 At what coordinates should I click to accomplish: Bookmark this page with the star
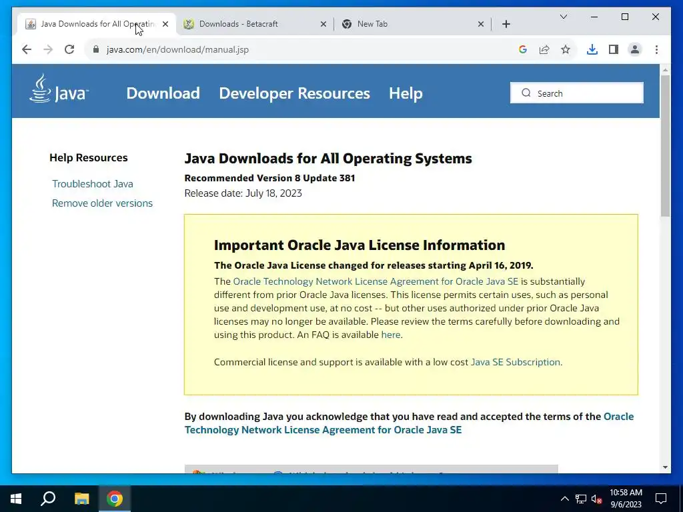(x=566, y=49)
